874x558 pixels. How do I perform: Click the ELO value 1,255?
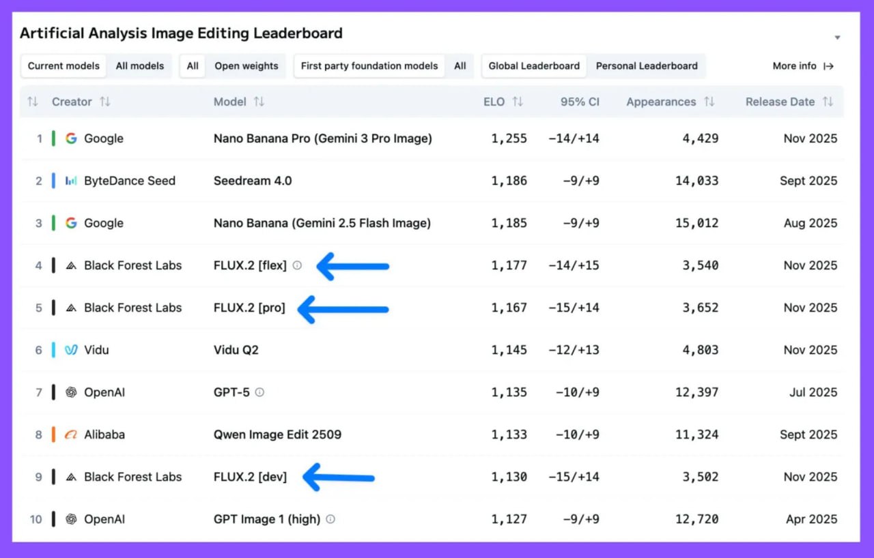[509, 138]
